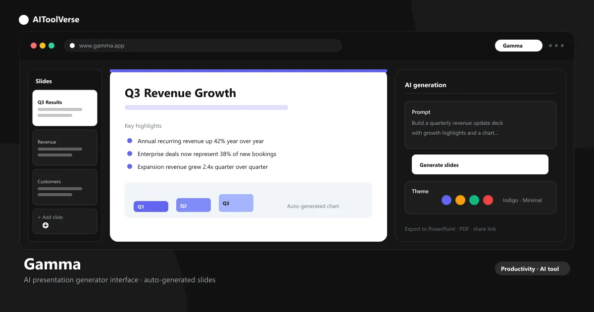The image size is (594, 312).
Task: Click the AI presentation generator interface caption
Action: click(119, 280)
